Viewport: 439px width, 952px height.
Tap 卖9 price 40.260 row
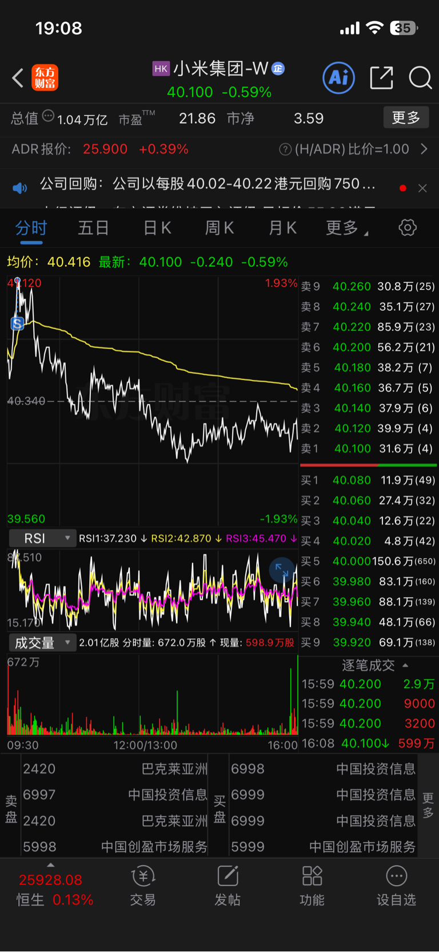368,286
